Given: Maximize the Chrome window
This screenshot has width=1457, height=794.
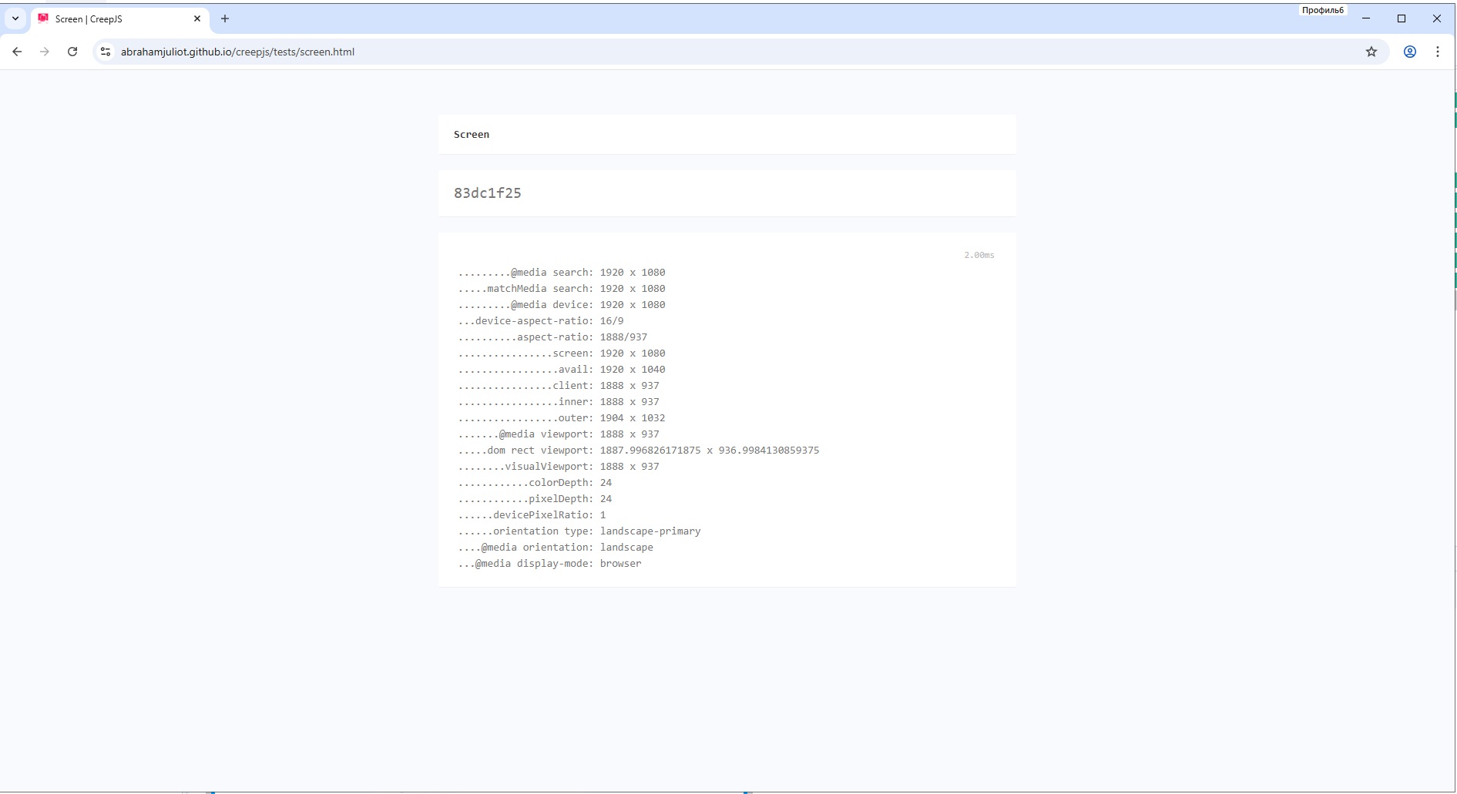Looking at the screenshot, I should (x=1402, y=18).
